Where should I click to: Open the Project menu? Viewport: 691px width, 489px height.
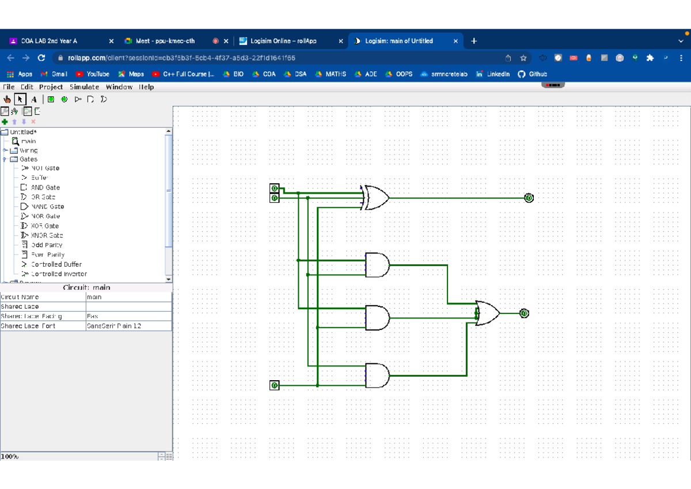[x=51, y=87]
